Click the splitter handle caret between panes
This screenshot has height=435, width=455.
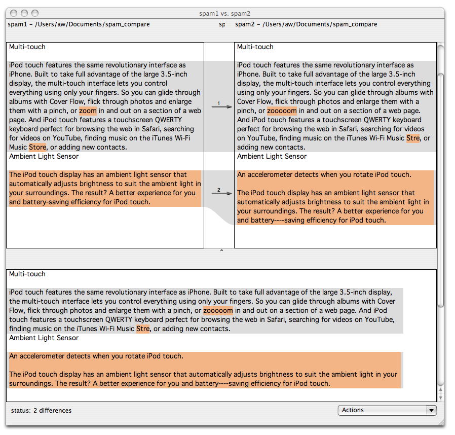222,250
